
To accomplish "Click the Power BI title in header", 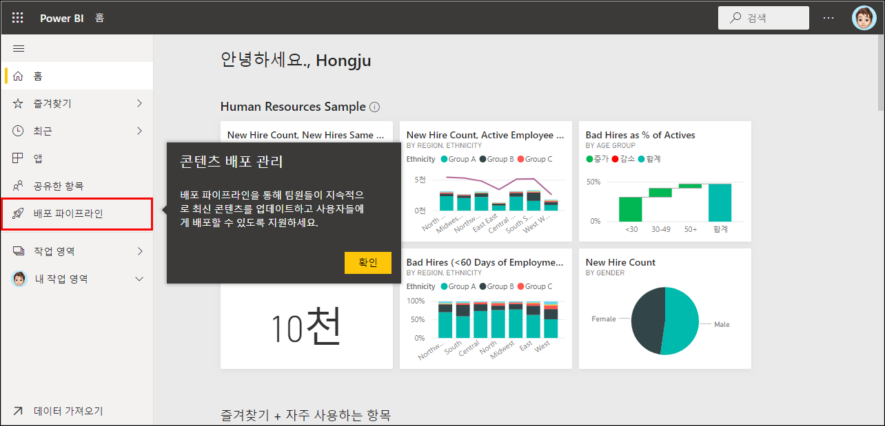I will [x=62, y=19].
